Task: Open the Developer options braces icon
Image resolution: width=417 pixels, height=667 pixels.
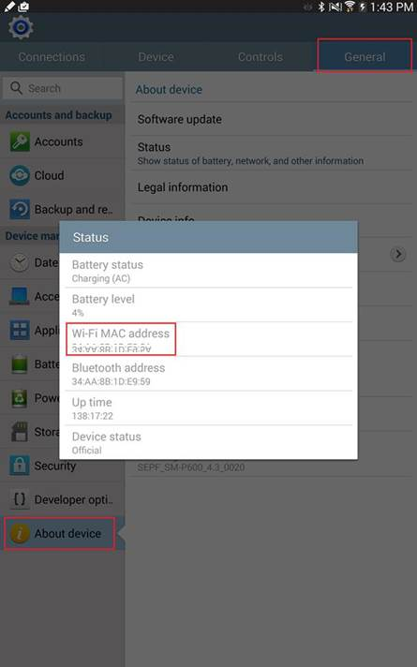Action: click(x=20, y=499)
